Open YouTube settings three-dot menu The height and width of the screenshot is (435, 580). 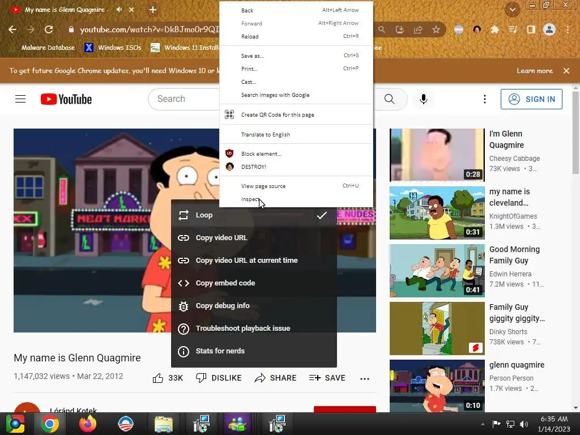[x=485, y=99]
